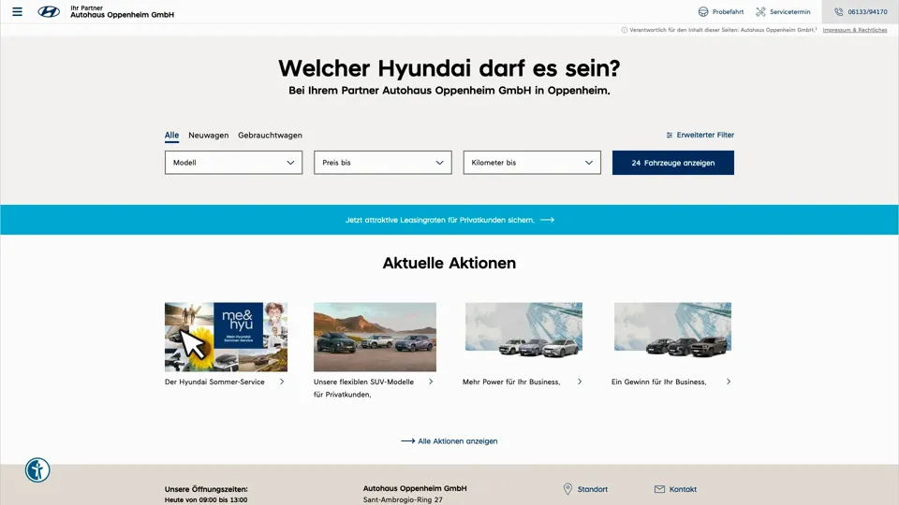
Task: Click Sant-Ambrogio-Ring 27 address text
Action: click(403, 499)
